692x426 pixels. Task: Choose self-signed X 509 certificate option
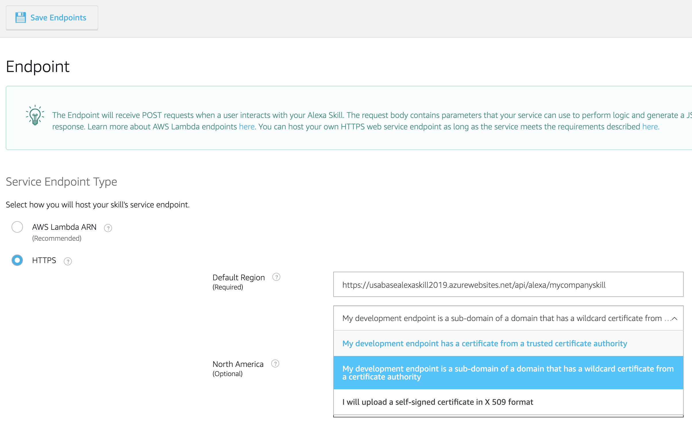[437, 402]
